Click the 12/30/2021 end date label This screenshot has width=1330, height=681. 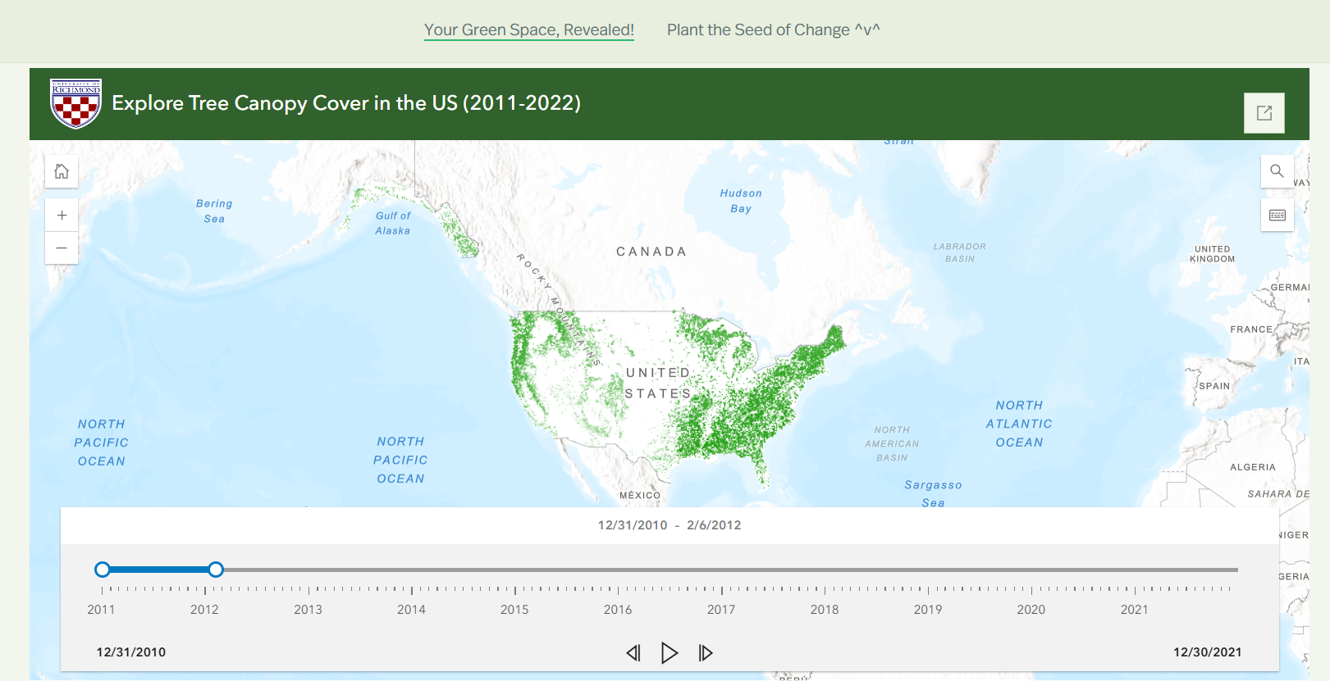1208,652
